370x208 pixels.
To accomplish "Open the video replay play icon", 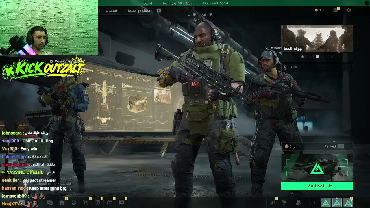I will (x=121, y=203).
